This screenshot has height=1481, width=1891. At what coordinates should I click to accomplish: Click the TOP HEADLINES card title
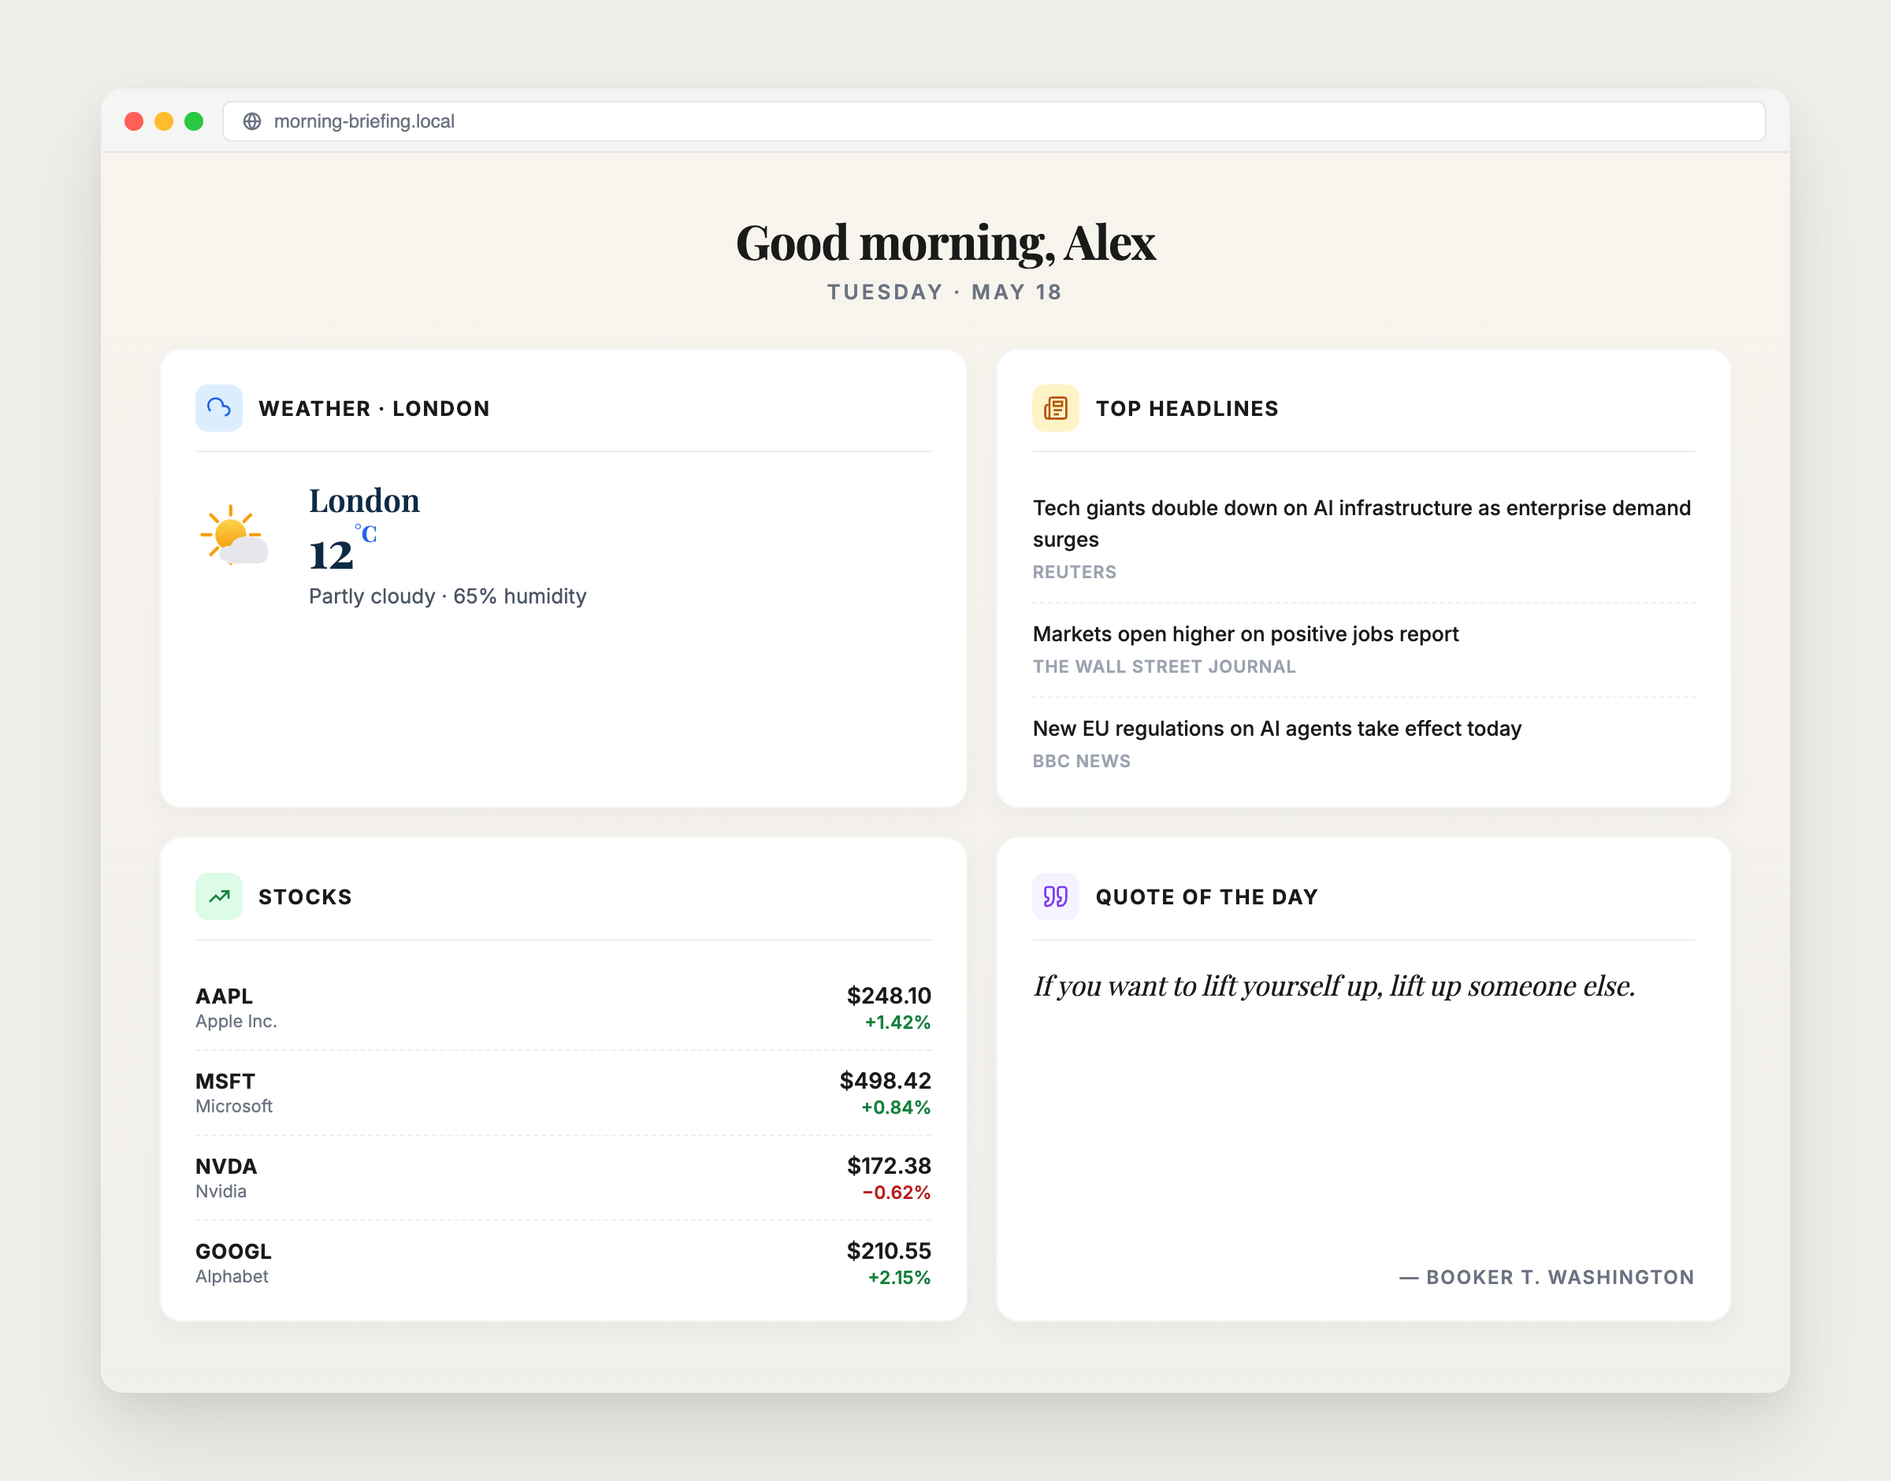[x=1187, y=408]
